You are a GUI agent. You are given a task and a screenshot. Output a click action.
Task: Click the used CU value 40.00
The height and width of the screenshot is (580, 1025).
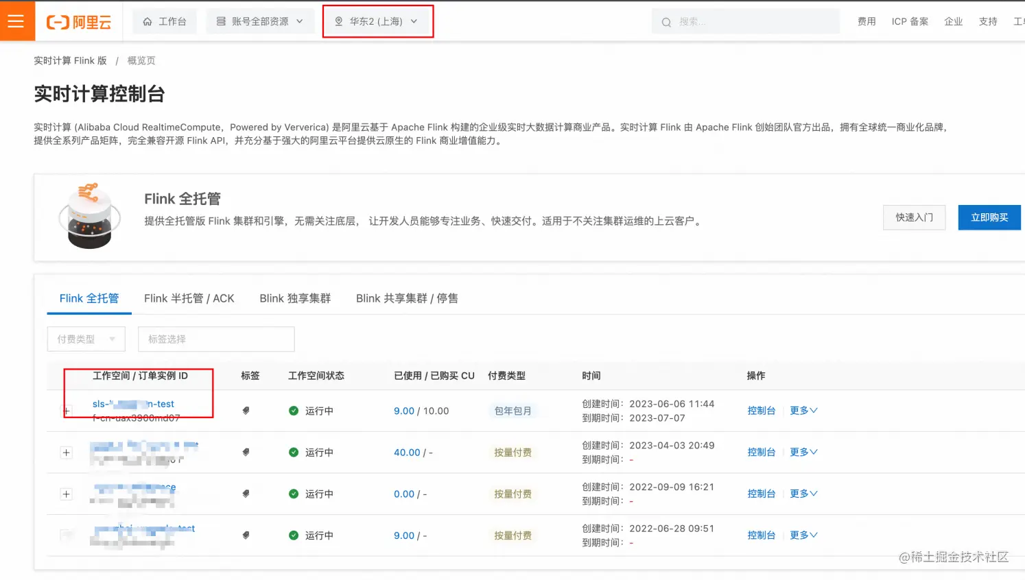(x=407, y=452)
